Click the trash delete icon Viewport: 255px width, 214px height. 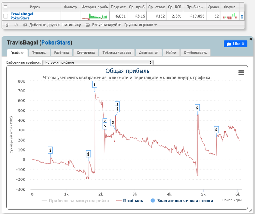coord(7,25)
